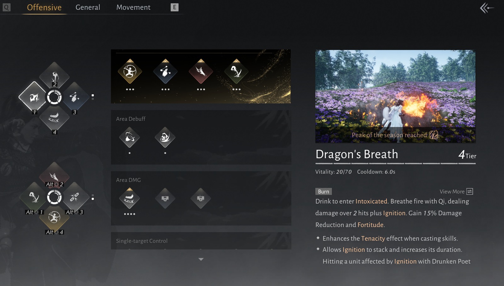
Task: Select the Alt+2 skill slot
Action: tap(54, 176)
